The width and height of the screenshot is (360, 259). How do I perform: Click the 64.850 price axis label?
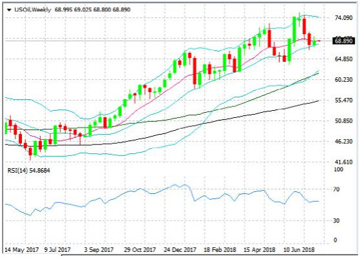[343, 59]
